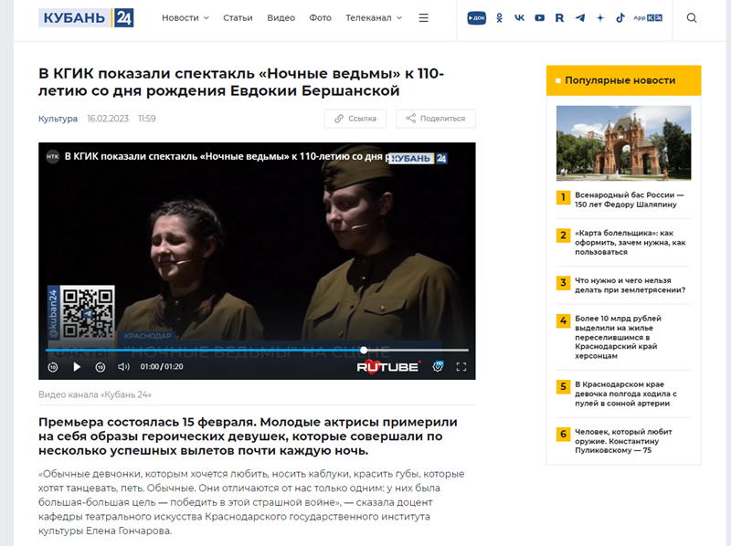Viewport: 731px width, 546px height.
Task: Open the Константин Пуликовский — 75 news item
Action: pyautogui.click(x=623, y=441)
